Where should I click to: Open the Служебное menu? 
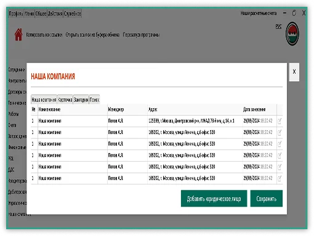coord(72,14)
